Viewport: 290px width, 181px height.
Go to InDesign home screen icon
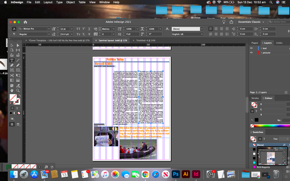[25, 22]
